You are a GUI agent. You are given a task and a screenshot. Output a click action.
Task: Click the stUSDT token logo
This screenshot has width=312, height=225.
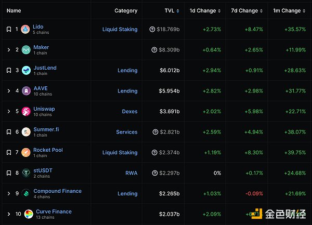(x=26, y=173)
